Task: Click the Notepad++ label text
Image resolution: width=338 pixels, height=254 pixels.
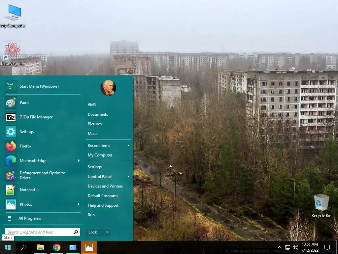Action: tap(30, 190)
